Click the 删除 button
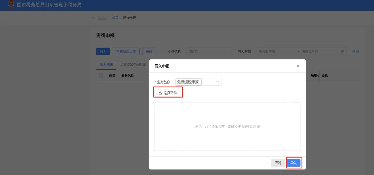Screen dimensions: 374x175 point(149,52)
